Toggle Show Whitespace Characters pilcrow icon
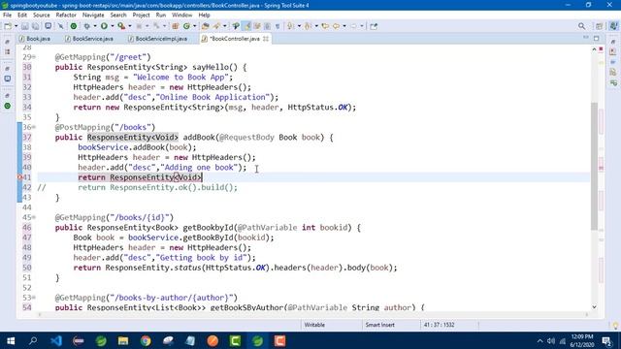This screenshot has height=349, width=621. click(x=278, y=26)
